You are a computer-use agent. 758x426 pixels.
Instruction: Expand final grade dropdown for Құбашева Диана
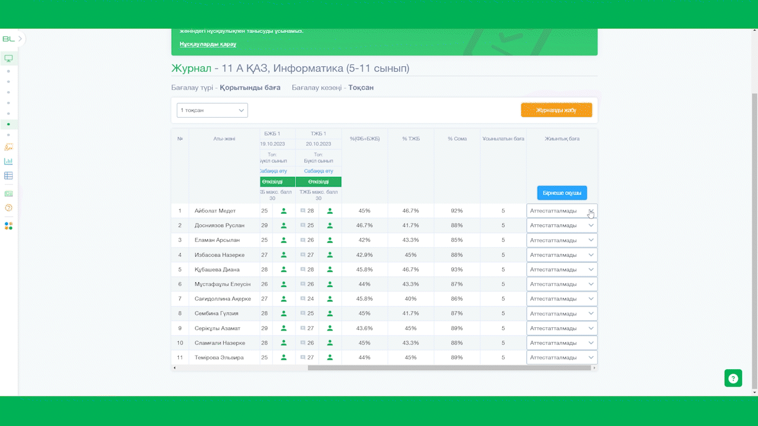click(x=562, y=269)
